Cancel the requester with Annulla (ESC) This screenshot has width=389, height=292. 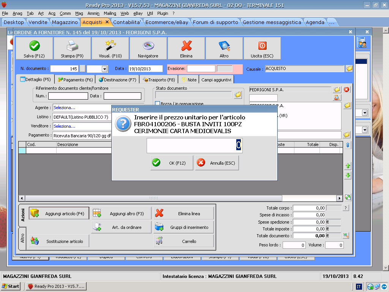[217, 163]
